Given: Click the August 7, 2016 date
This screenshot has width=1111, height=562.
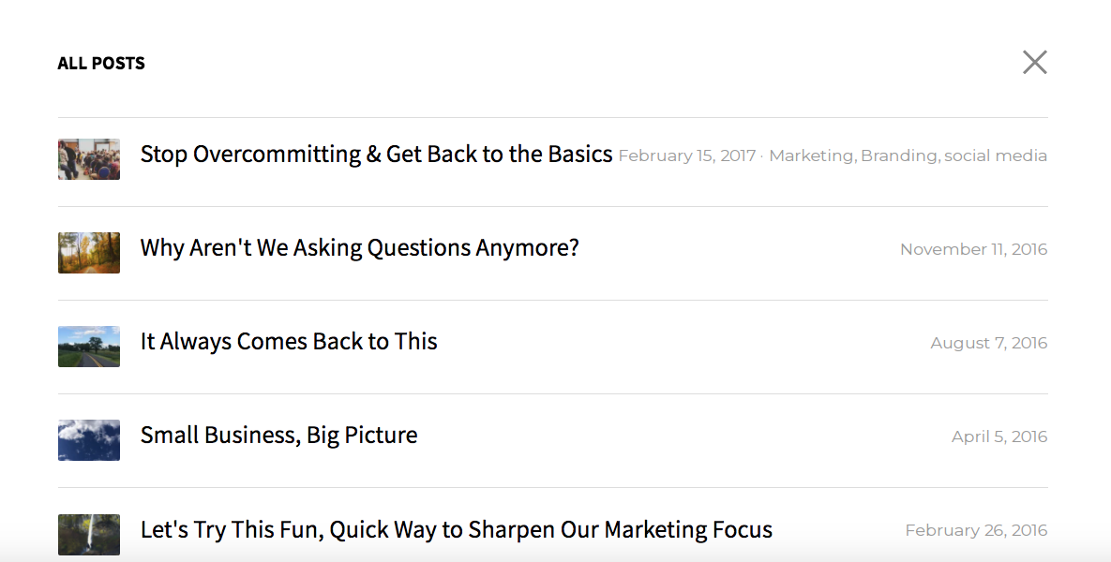Looking at the screenshot, I should [989, 343].
